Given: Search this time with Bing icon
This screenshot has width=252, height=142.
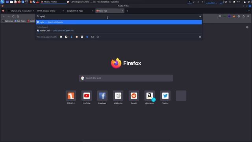Looking at the screenshot, I should pyautogui.click(x=72, y=37).
